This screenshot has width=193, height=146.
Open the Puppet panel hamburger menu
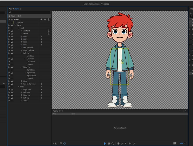pyautogui.click(x=21, y=9)
